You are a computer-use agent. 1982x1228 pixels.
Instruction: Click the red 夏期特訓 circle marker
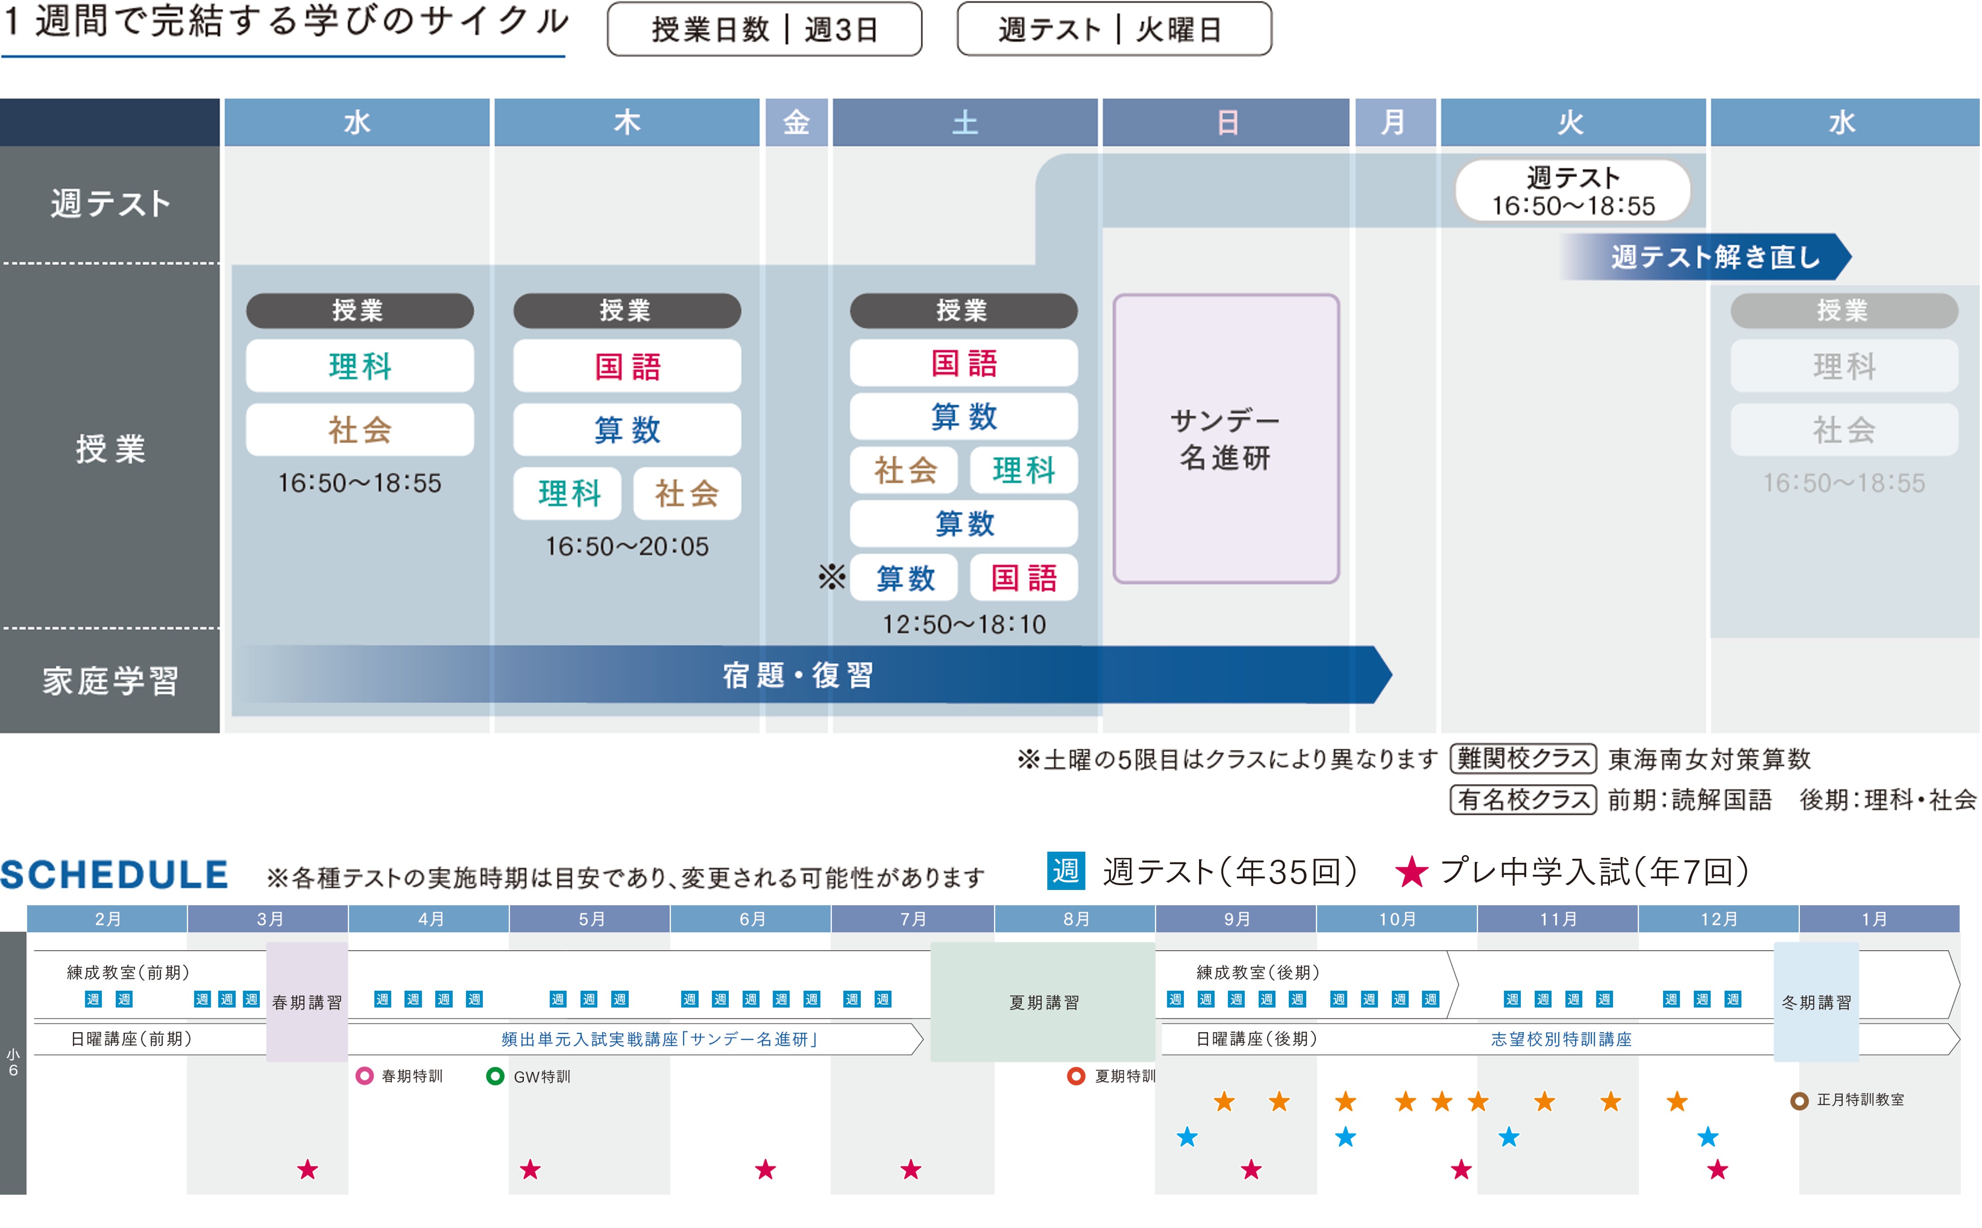1076,1076
